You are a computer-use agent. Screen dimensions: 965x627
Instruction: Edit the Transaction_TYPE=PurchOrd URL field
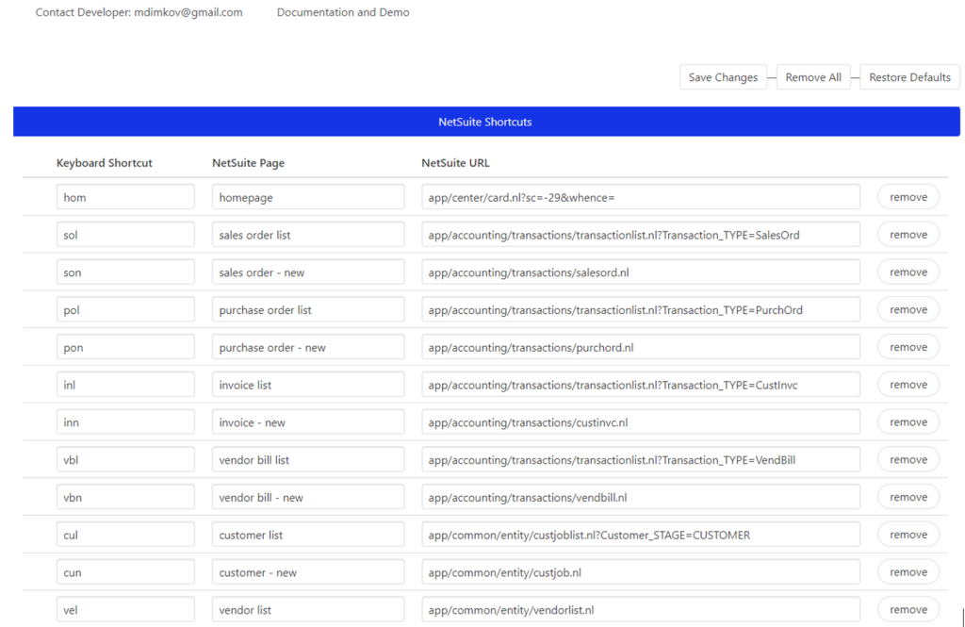pos(641,310)
